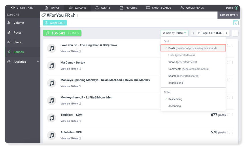Open the Alerts tab
This screenshot has width=245, height=148.
(103, 8)
